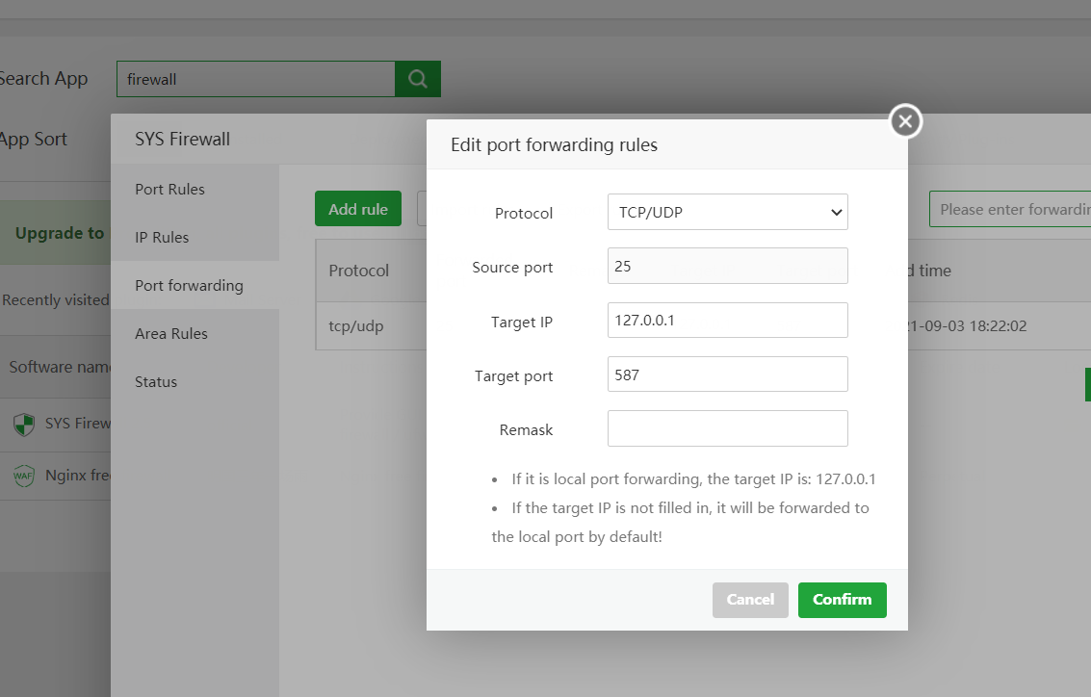The height and width of the screenshot is (697, 1091).
Task: Open the Protocol dropdown
Action: 727,212
